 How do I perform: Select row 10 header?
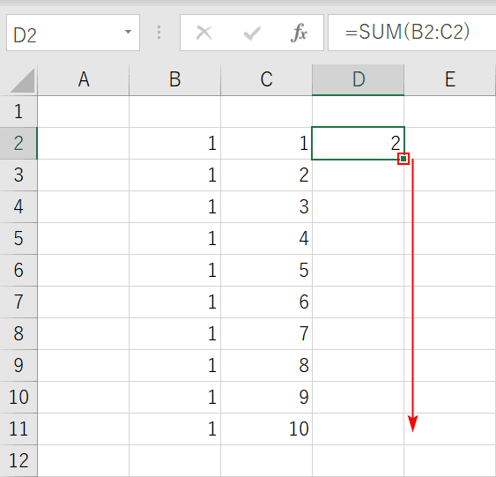[x=19, y=398]
